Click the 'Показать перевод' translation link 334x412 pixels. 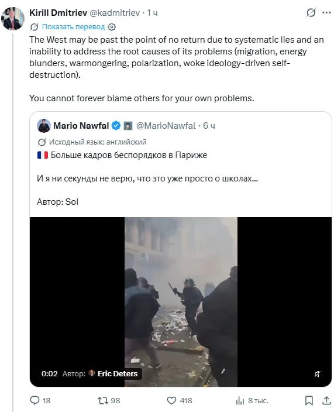click(x=73, y=27)
